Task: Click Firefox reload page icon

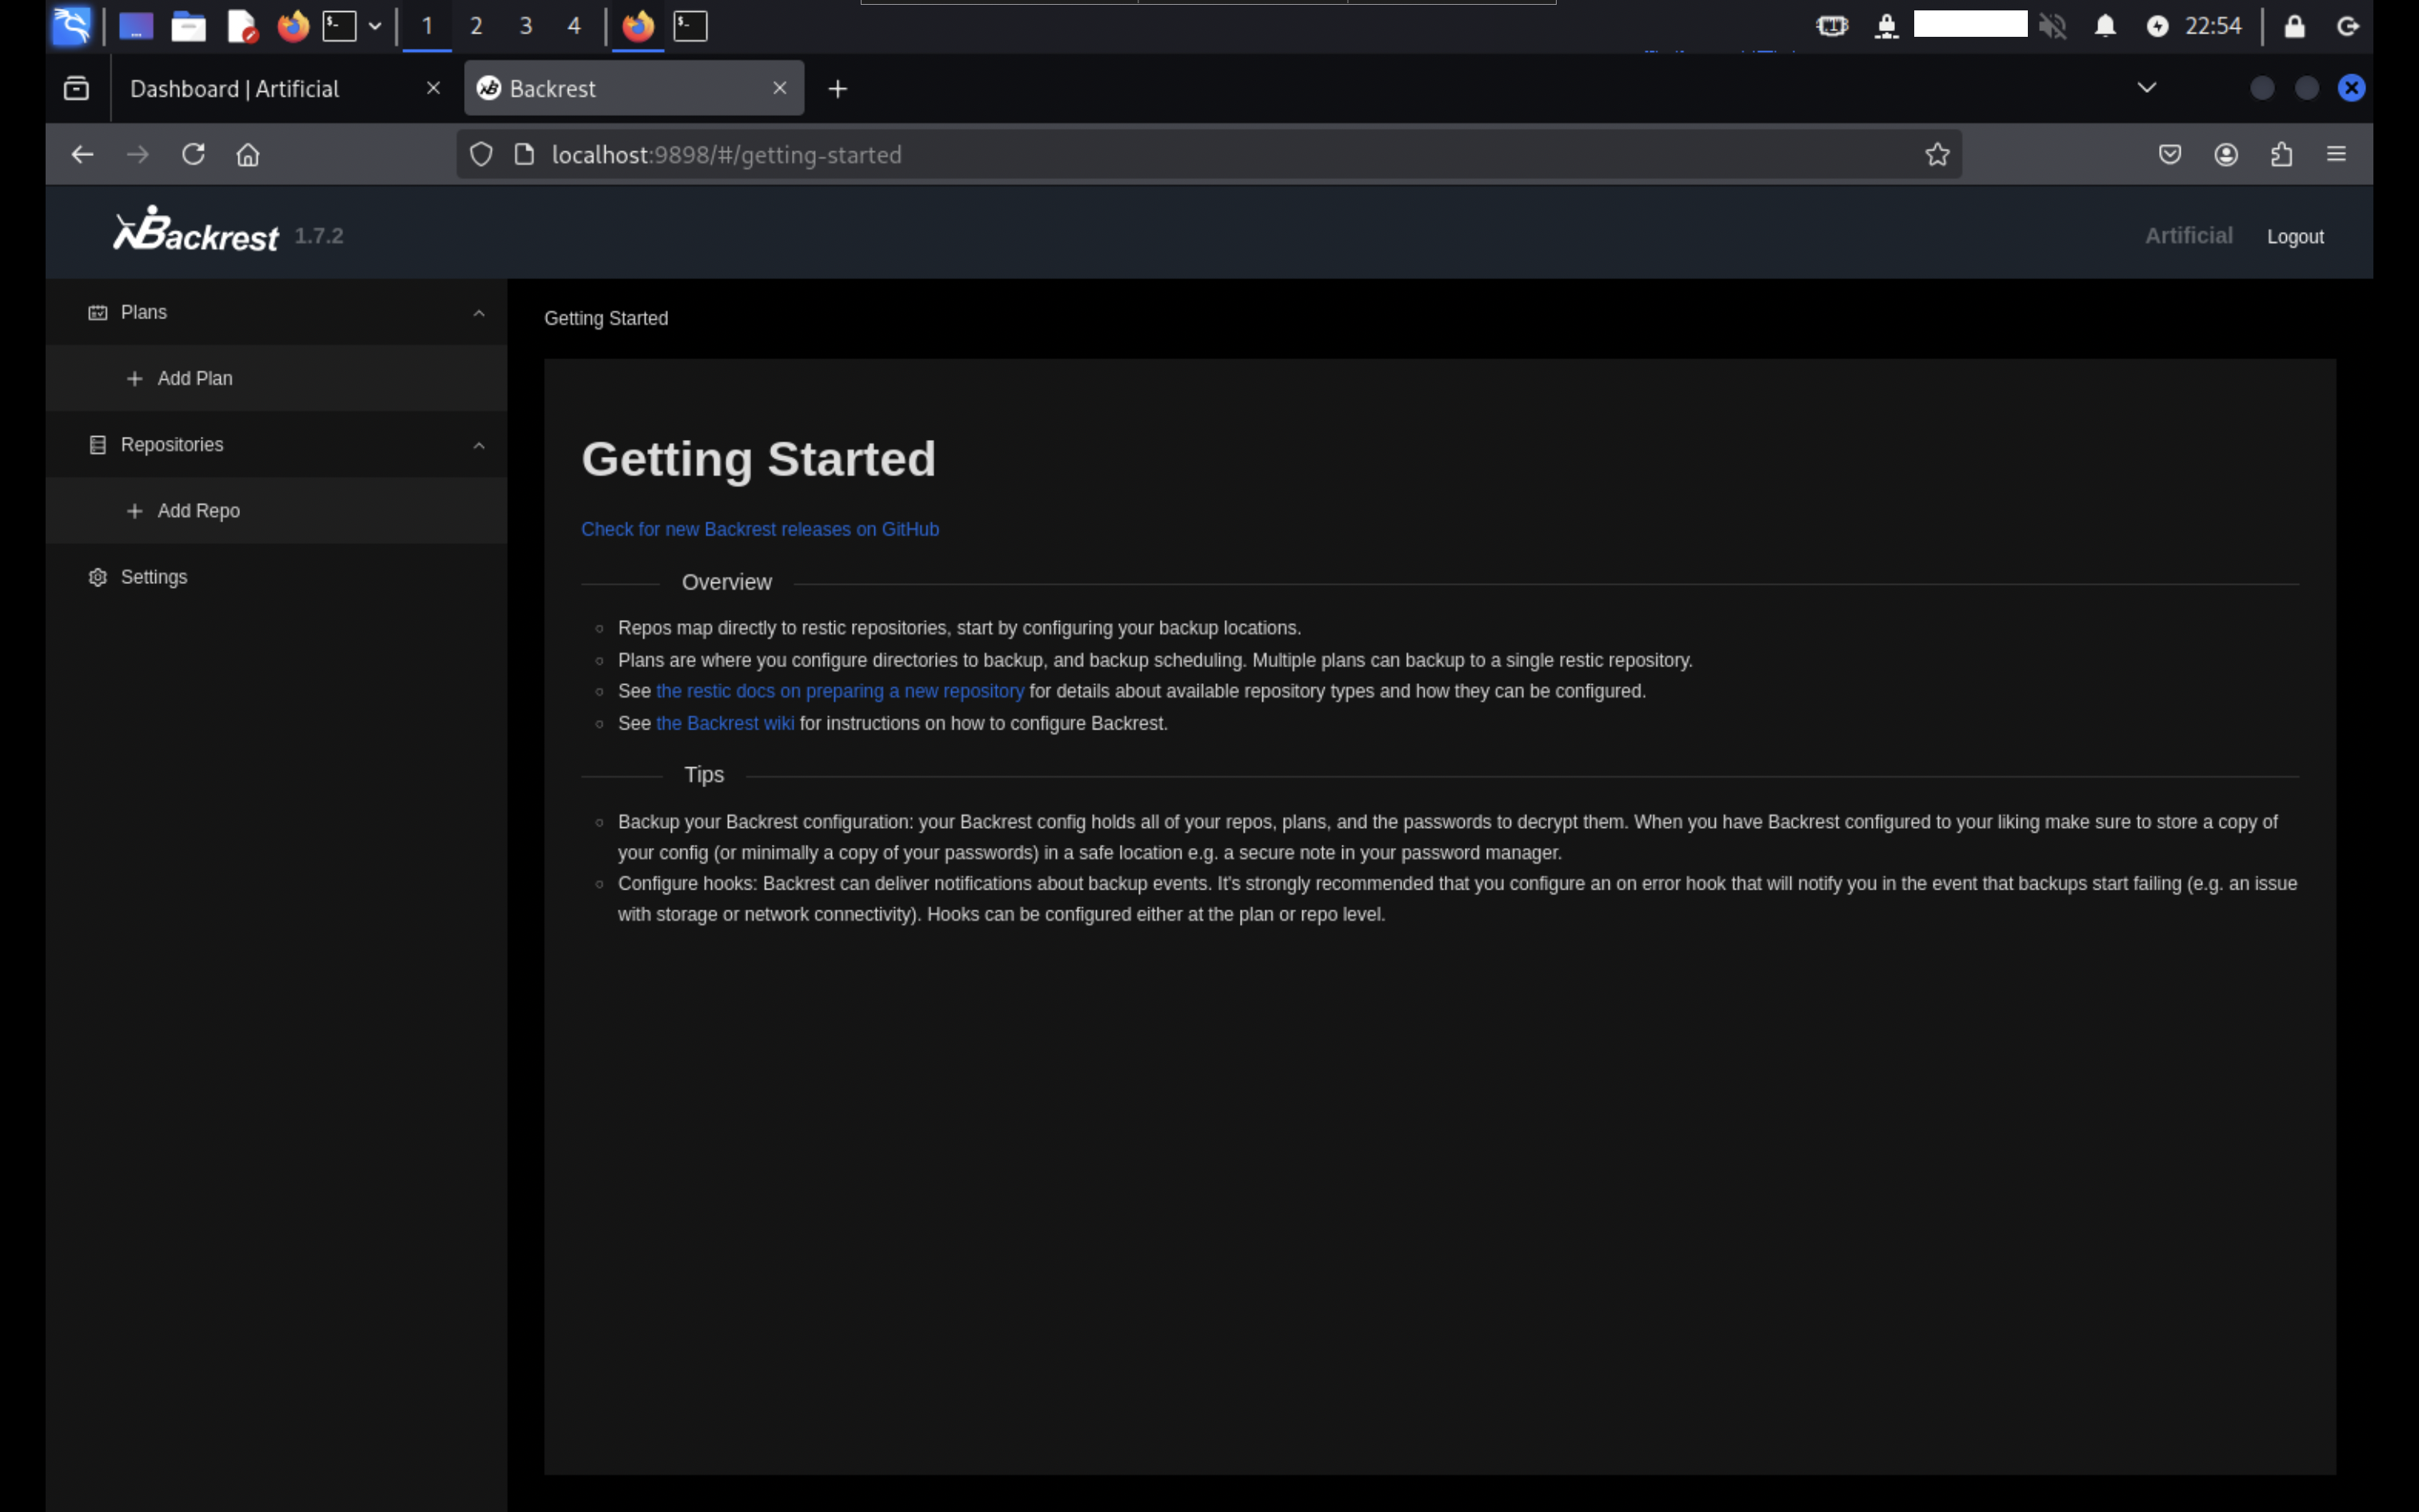Action: 193,154
